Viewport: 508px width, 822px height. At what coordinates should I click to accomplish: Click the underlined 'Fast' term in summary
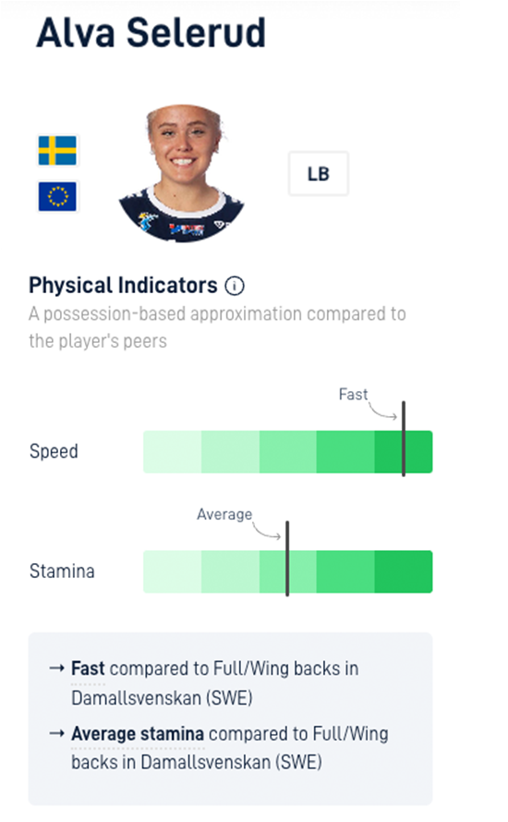(x=88, y=669)
